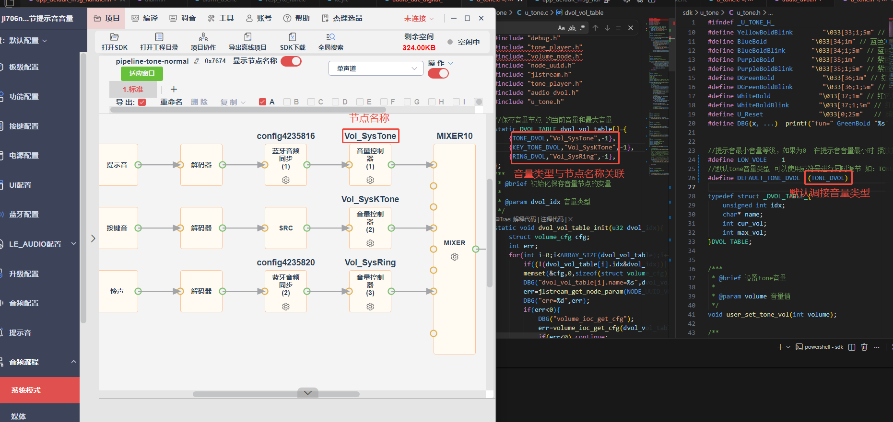
Task: Open the 编译 menu
Action: tap(145, 18)
